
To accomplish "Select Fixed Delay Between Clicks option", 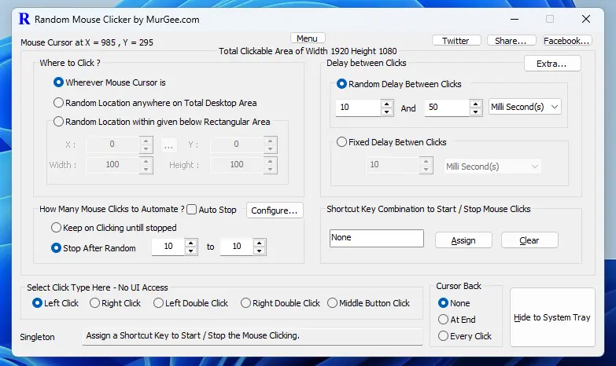I will pos(392,142).
